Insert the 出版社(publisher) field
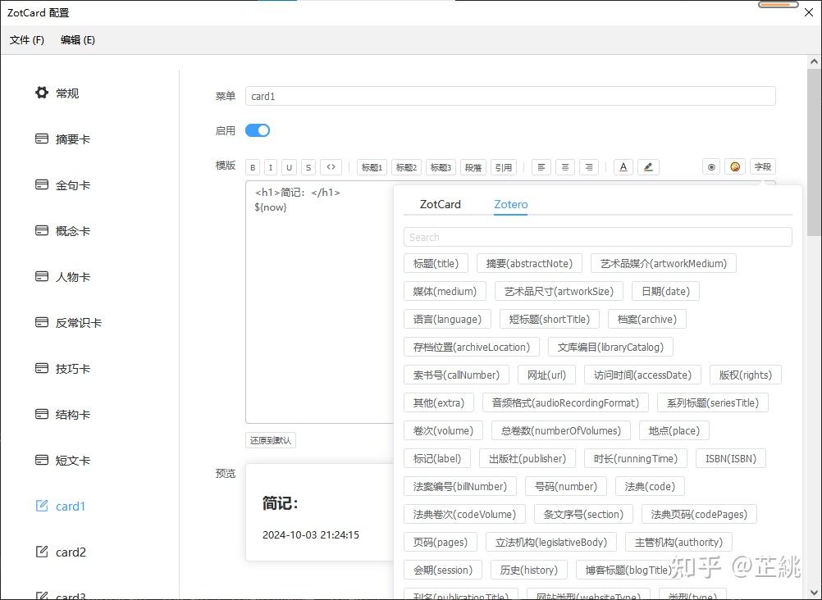Image resolution: width=822 pixels, height=600 pixels. point(527,458)
